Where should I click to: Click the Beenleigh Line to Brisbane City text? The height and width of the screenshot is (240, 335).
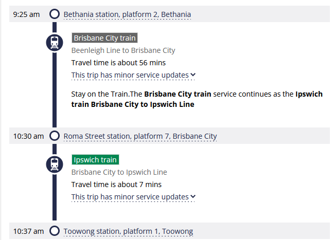[123, 50]
